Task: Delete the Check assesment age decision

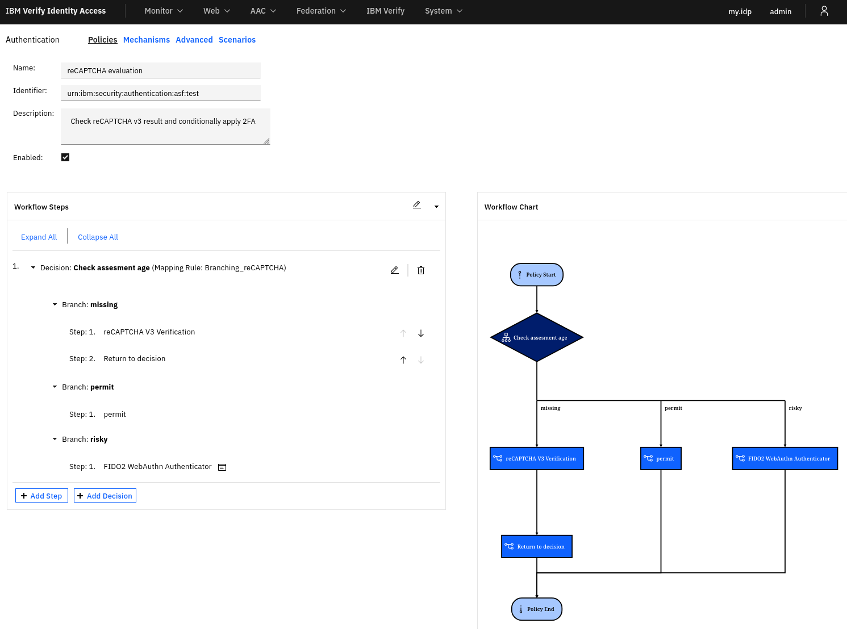Action: pyautogui.click(x=421, y=270)
